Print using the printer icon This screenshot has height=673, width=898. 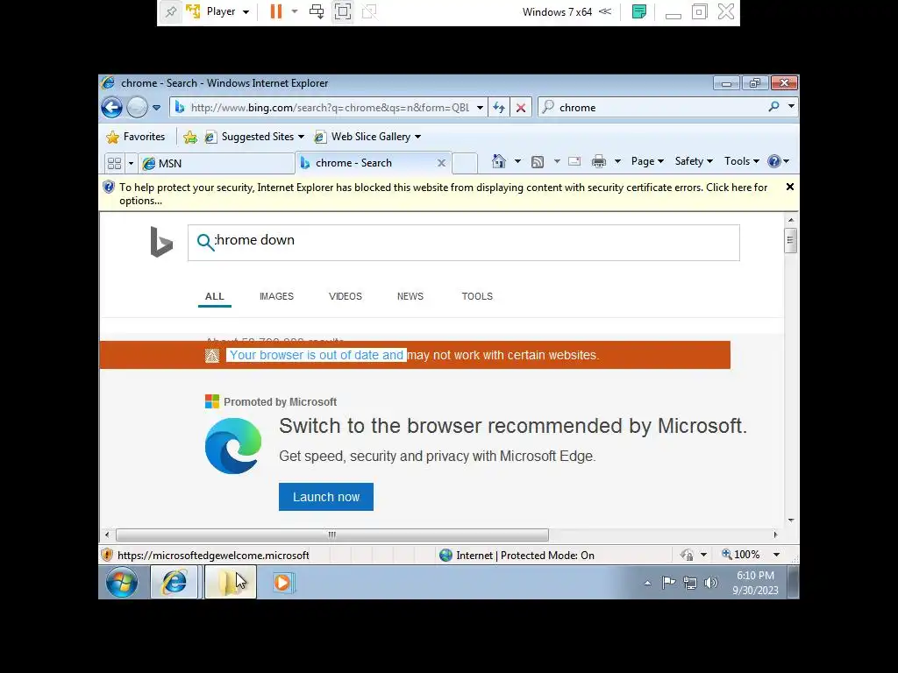(x=598, y=161)
